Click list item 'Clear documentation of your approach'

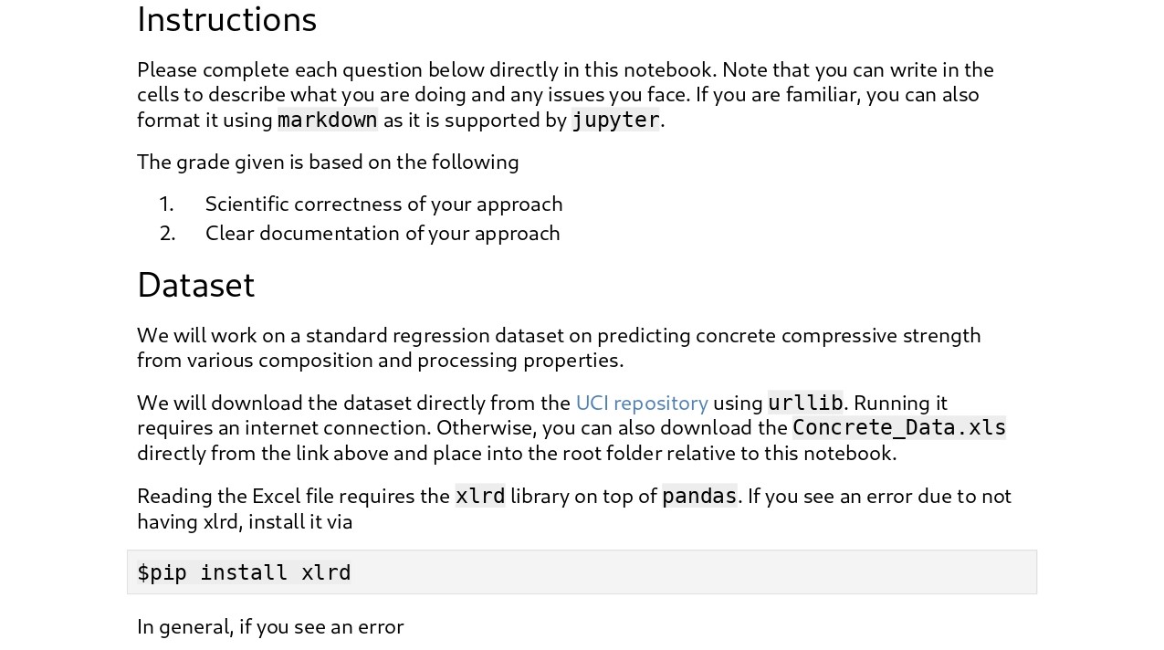382,233
